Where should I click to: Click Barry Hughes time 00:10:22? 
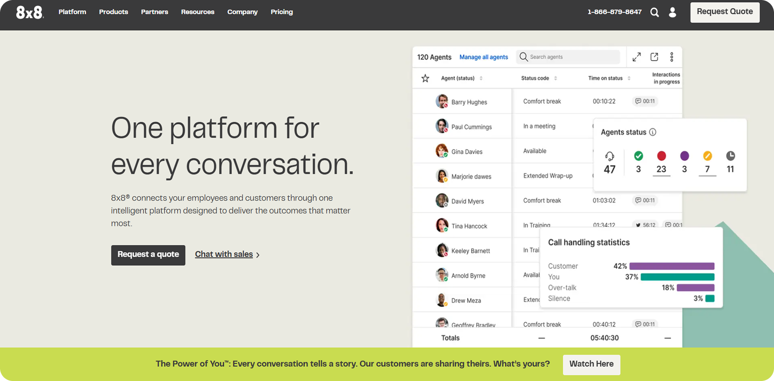click(x=604, y=101)
